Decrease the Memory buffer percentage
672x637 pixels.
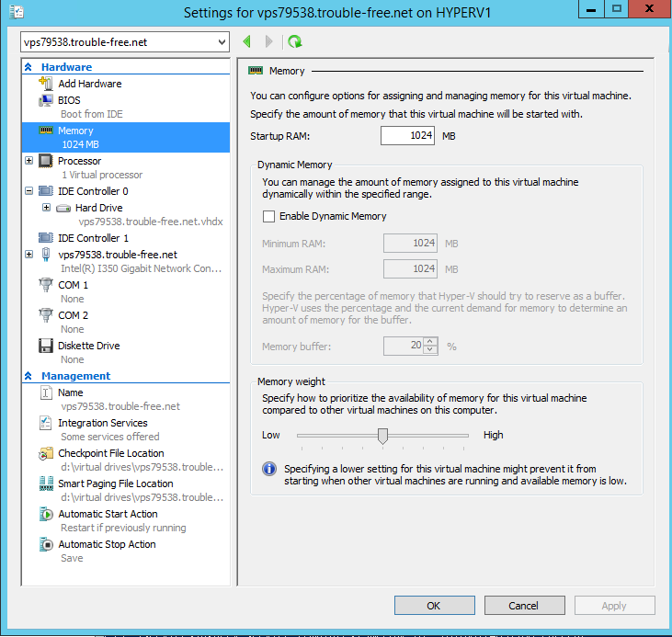tap(430, 350)
